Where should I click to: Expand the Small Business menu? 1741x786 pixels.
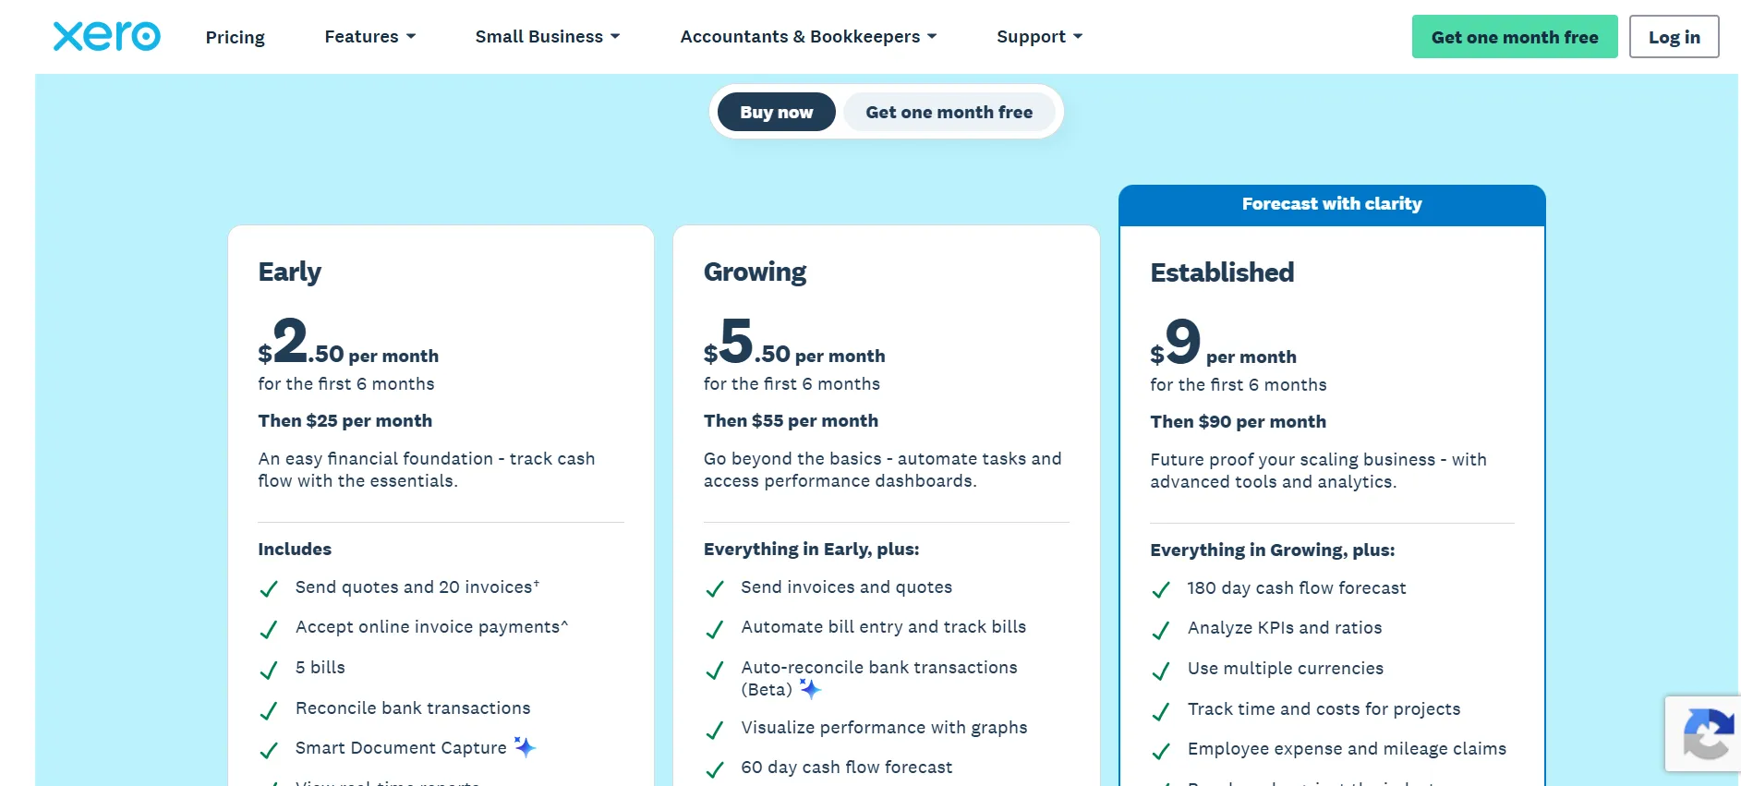point(548,36)
